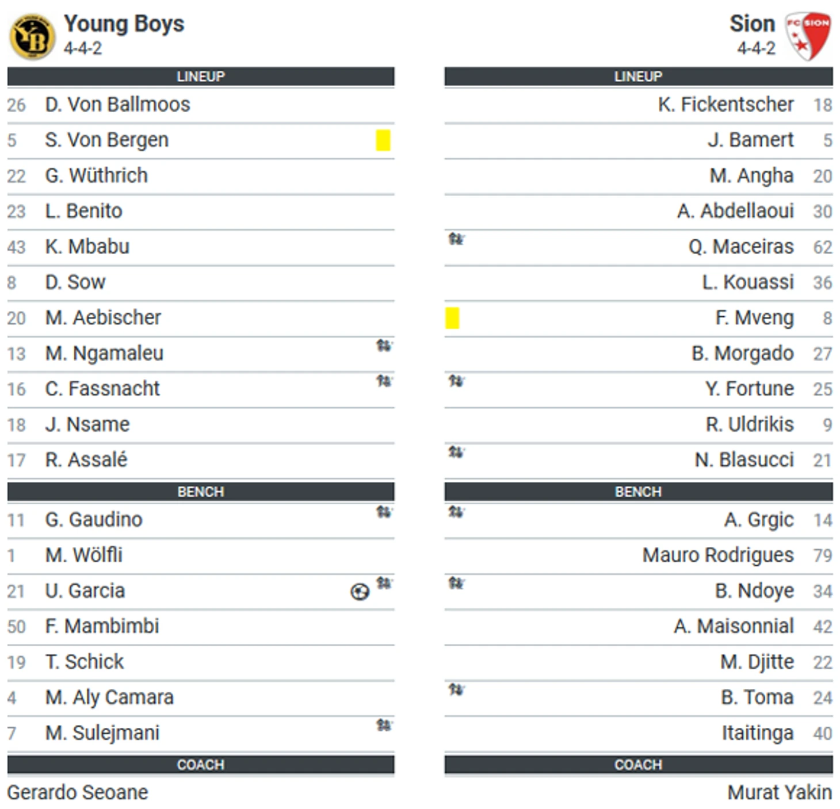Click the Young Boys club crest
This screenshot has width=840, height=809.
[32, 37]
